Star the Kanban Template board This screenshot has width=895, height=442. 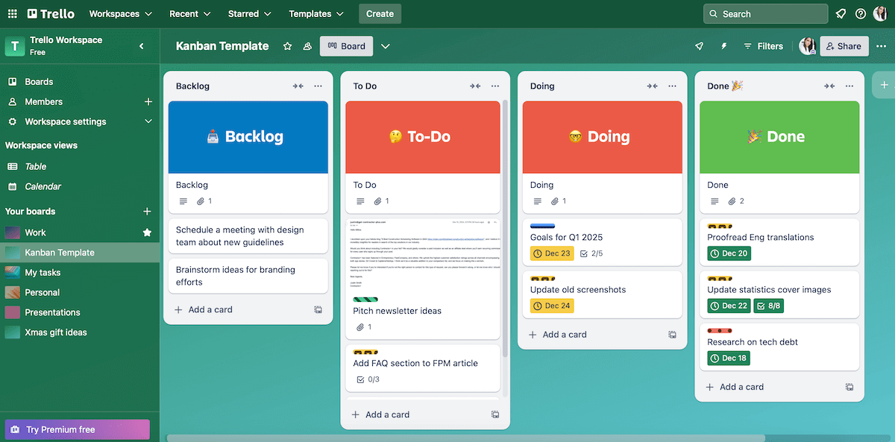(x=287, y=45)
